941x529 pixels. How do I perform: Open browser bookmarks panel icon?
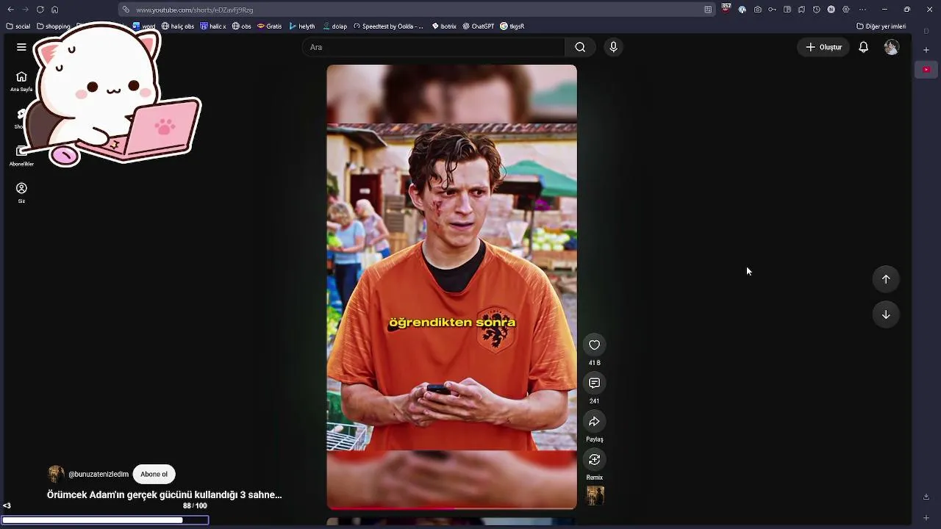[x=801, y=10]
